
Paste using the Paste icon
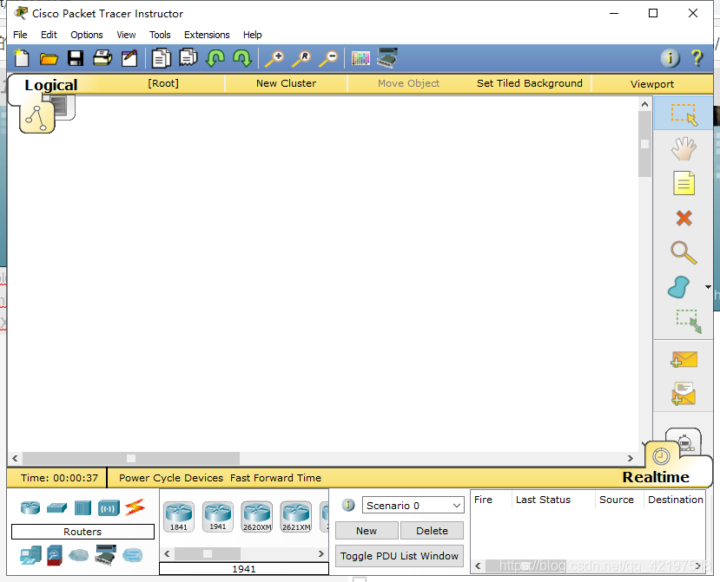[x=188, y=58]
